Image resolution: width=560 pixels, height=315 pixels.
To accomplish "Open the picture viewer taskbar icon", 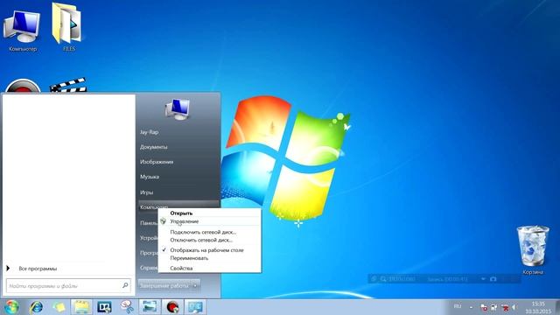I will coord(150,307).
